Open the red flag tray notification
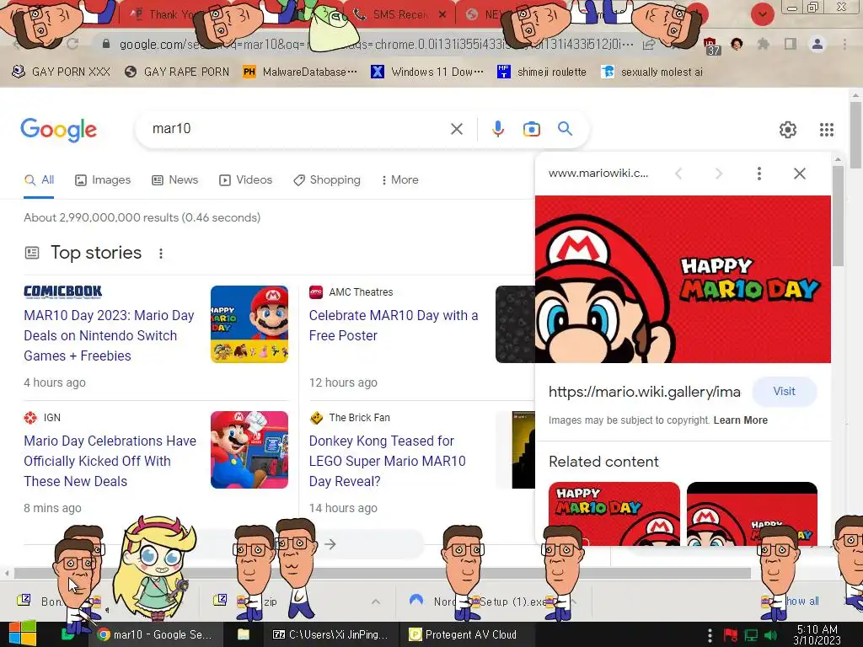The width and height of the screenshot is (863, 647). pos(731,635)
